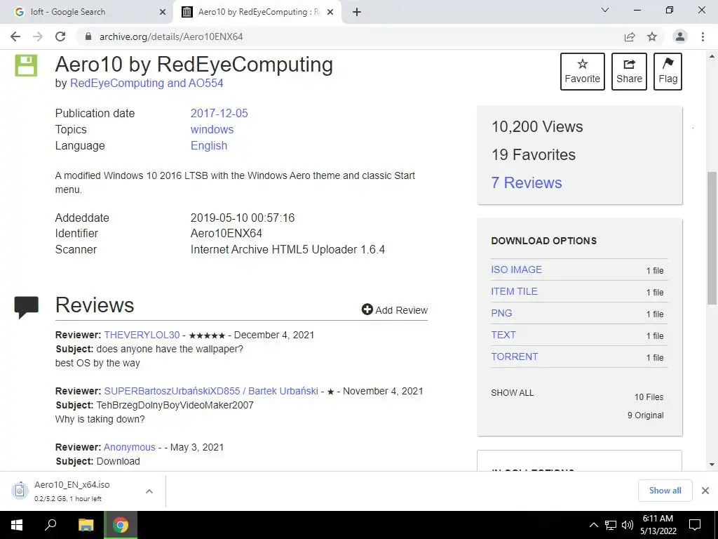The width and height of the screenshot is (718, 539).
Task: Open the Chrome profile avatar icon
Action: coord(680,36)
